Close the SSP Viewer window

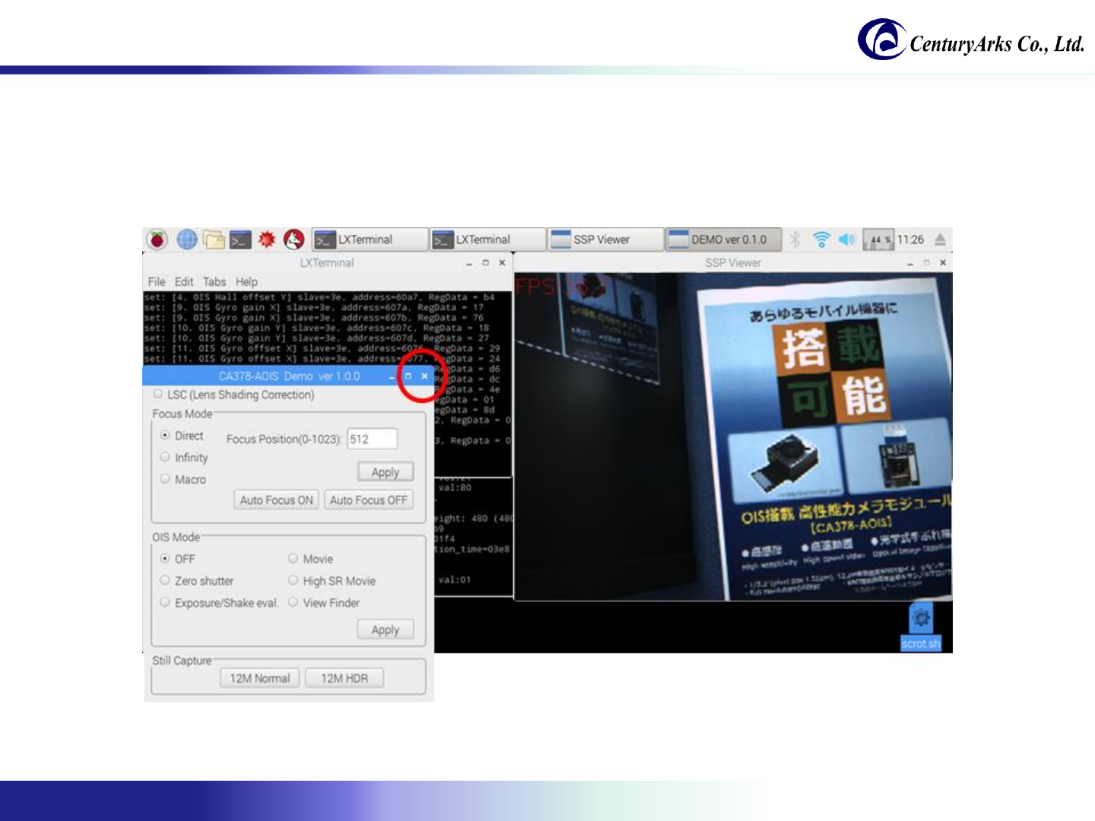coord(943,263)
